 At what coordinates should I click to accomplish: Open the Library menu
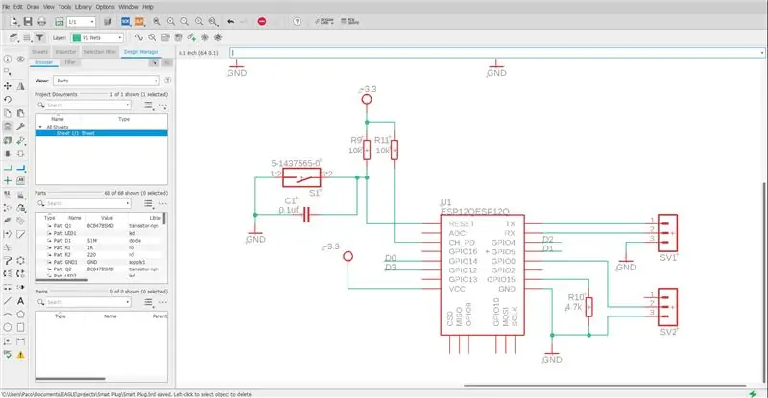(83, 7)
